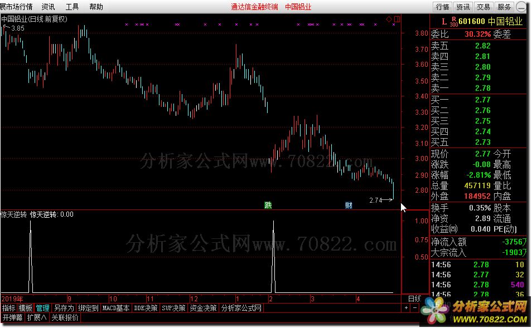The width and height of the screenshot is (532, 328).
Task: Click the 中国铝业(日线.前复权) chart title
Action: pos(34,19)
